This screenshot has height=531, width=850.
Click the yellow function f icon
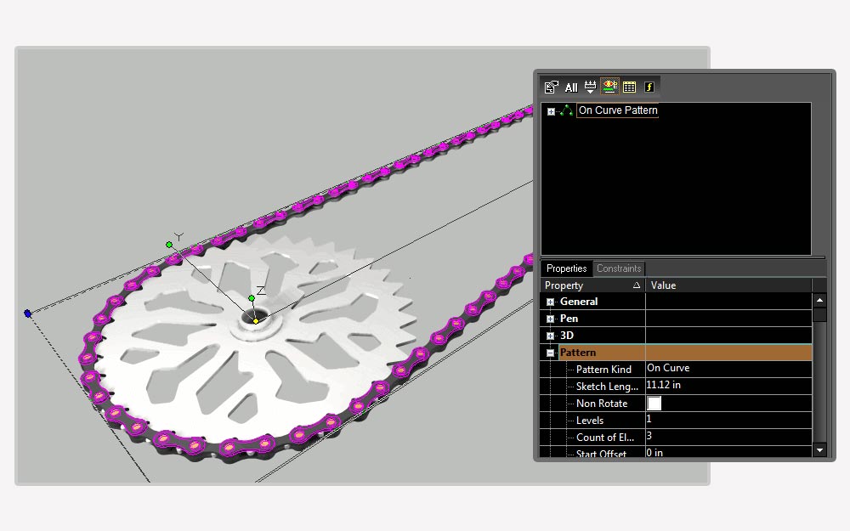tap(649, 87)
